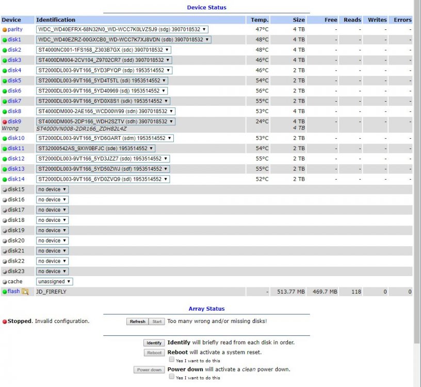This screenshot has width=421, height=387.
Task: Click the green status ball beside disk5
Action: click(5, 81)
